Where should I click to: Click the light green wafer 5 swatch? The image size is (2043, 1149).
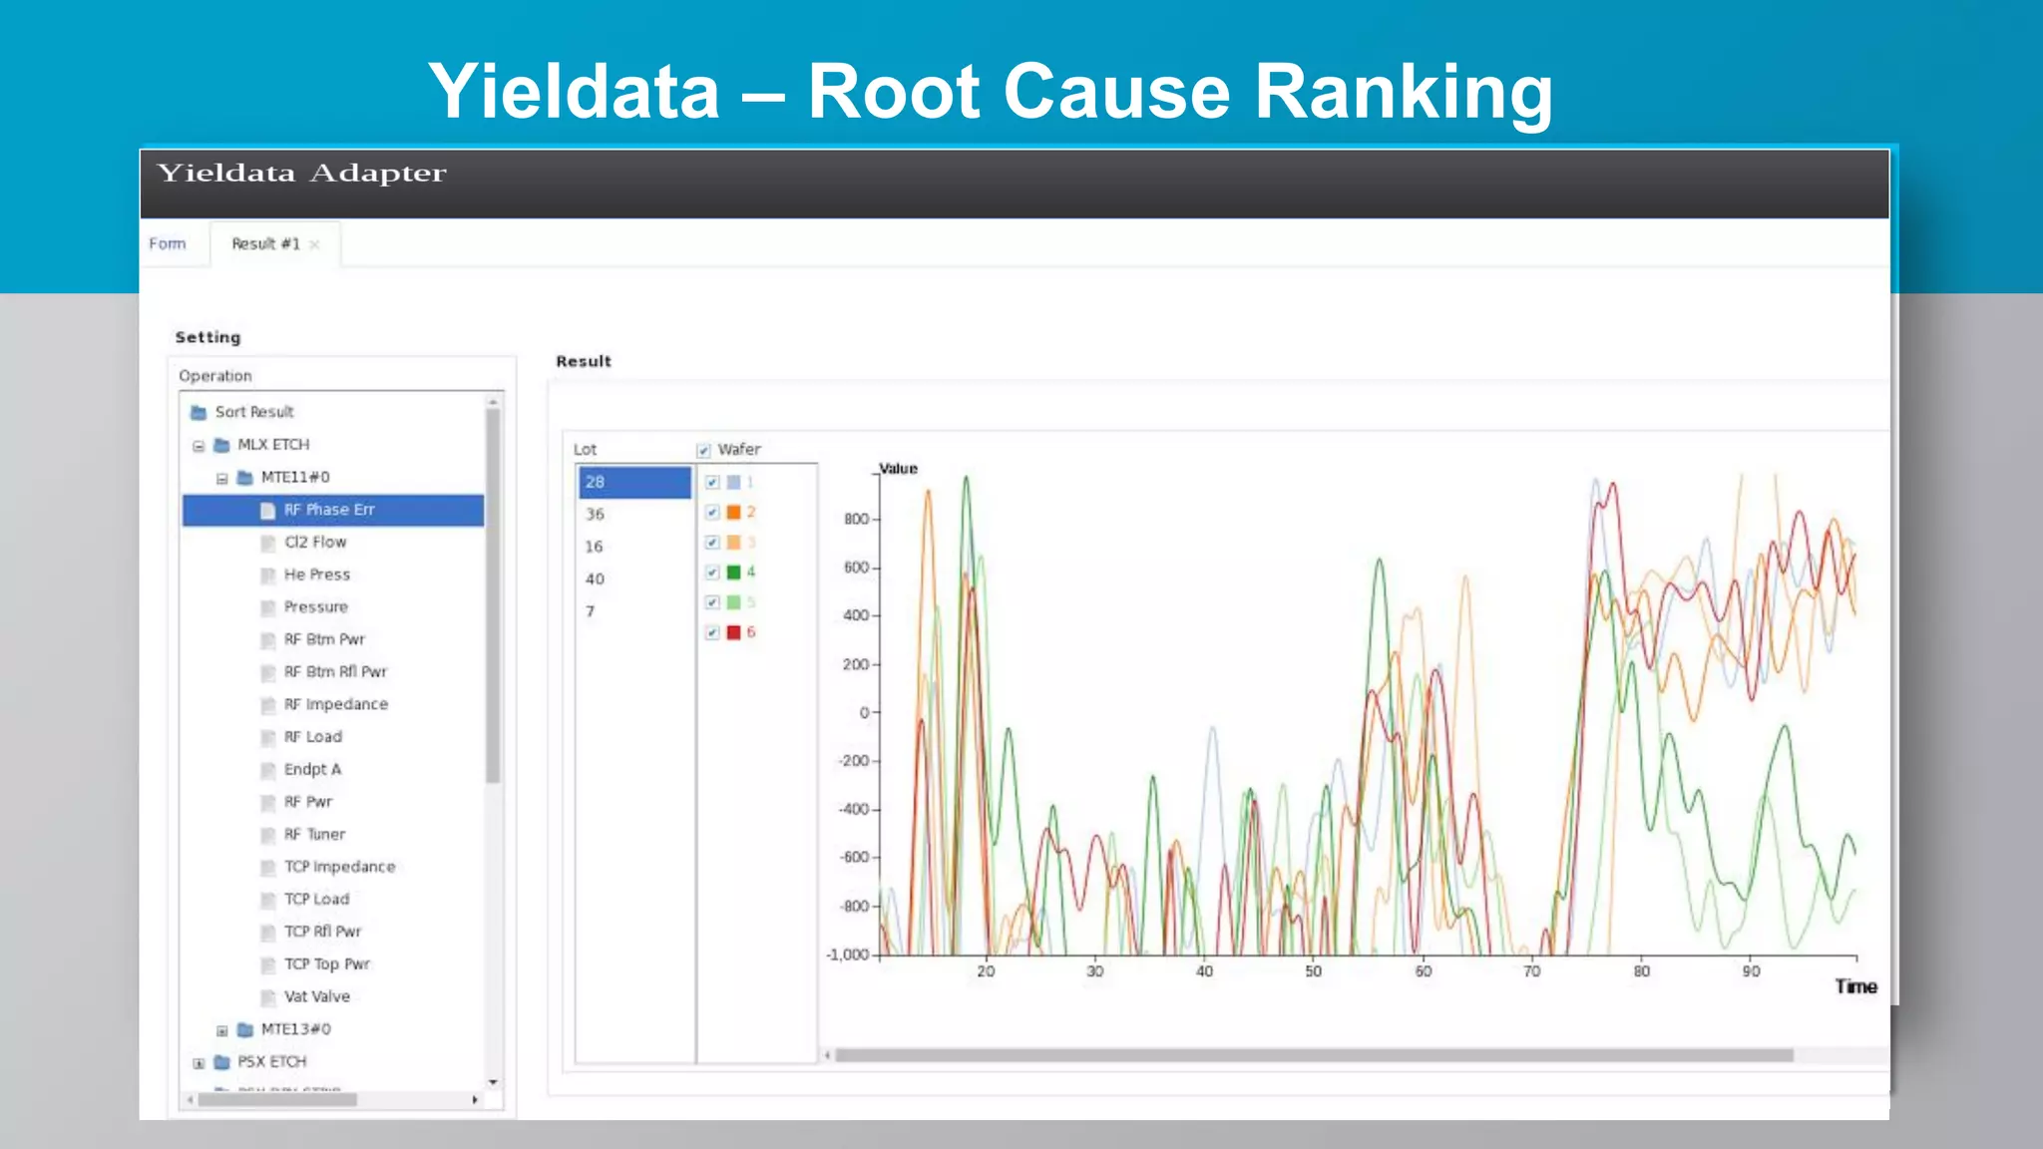734,602
